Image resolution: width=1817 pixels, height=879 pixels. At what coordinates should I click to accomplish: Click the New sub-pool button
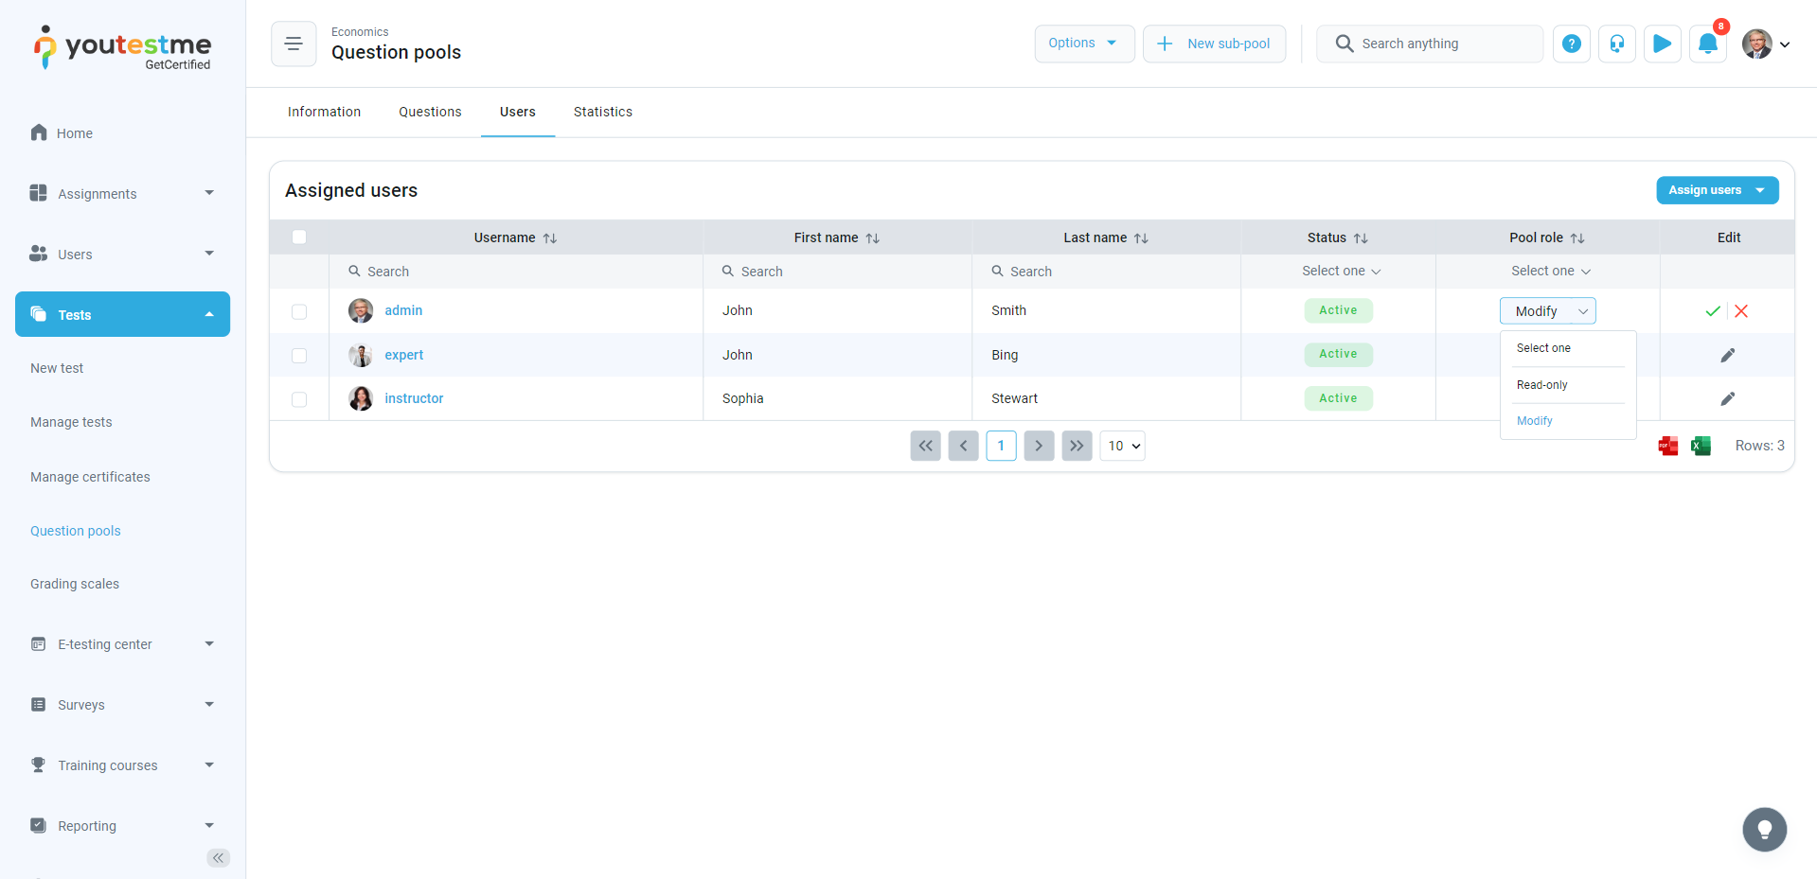point(1214,44)
